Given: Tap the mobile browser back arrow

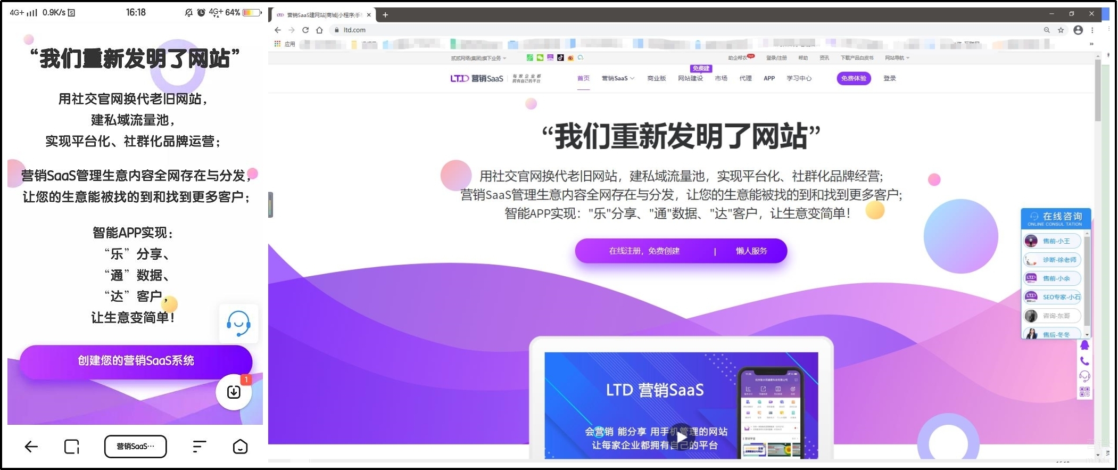Looking at the screenshot, I should coord(31,447).
